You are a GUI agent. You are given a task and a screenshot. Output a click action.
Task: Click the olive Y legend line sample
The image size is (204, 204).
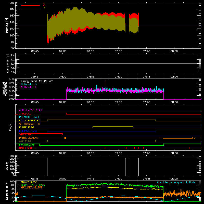[x=30, y=9]
